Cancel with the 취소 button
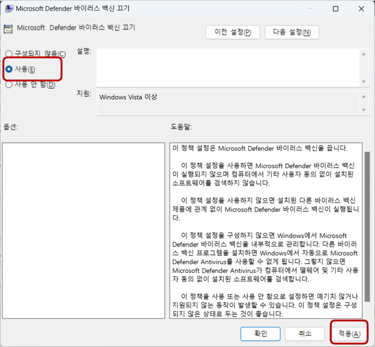375x347 pixels. 305,333
